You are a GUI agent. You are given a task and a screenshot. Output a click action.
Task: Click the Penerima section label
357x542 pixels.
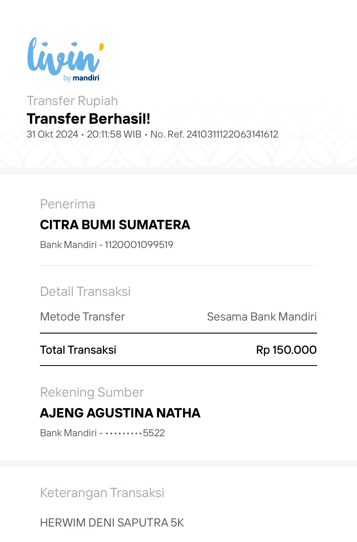click(68, 204)
